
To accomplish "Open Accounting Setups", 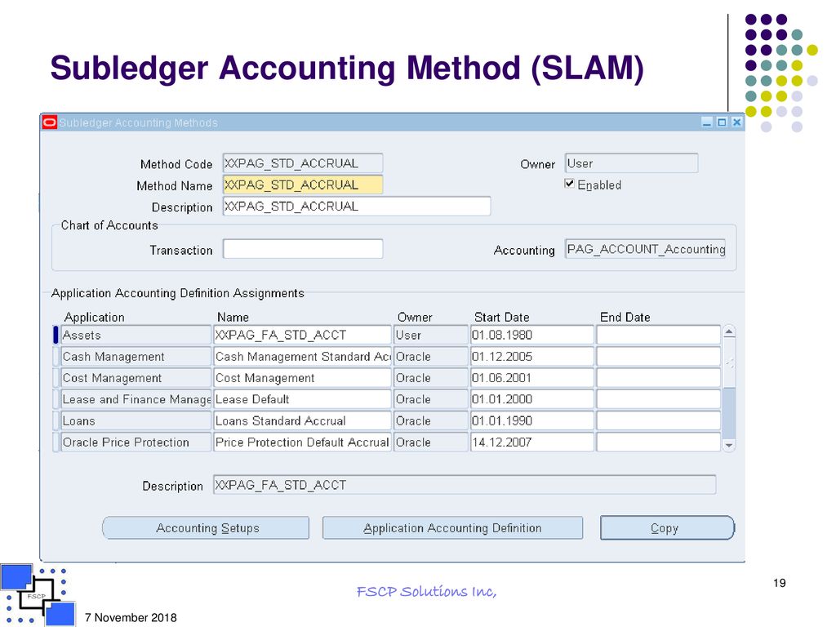I will click(x=206, y=528).
